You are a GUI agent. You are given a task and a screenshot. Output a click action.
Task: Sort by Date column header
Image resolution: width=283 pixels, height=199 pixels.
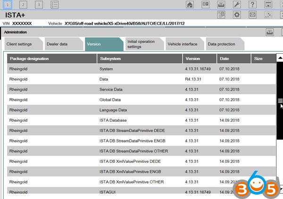point(234,58)
